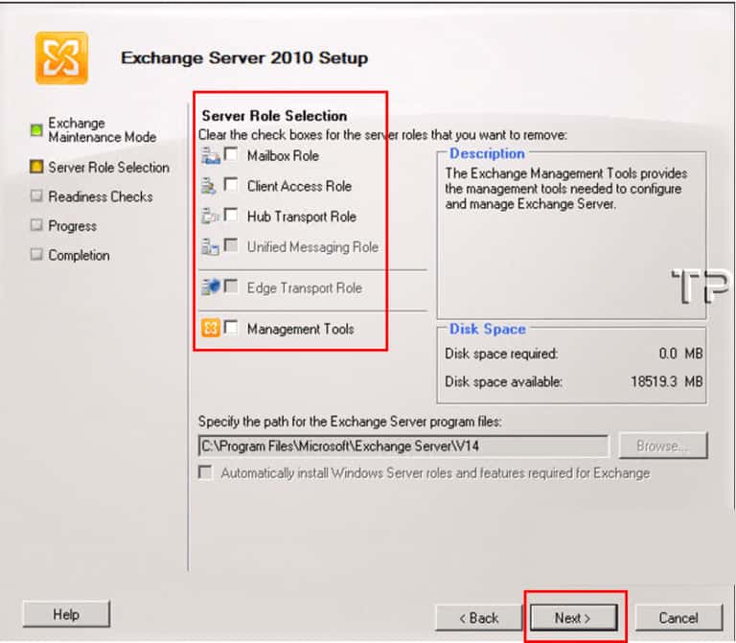Click the Unified Messaging Role label
Viewport: 736px width, 643px height.
(x=312, y=247)
